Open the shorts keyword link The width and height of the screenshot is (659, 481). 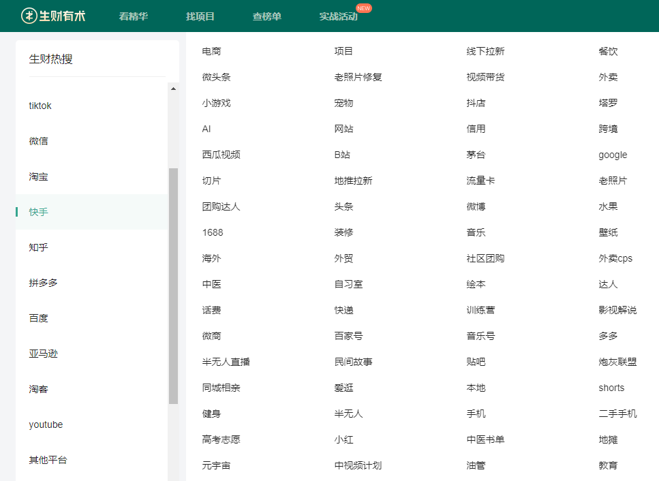pyautogui.click(x=611, y=388)
